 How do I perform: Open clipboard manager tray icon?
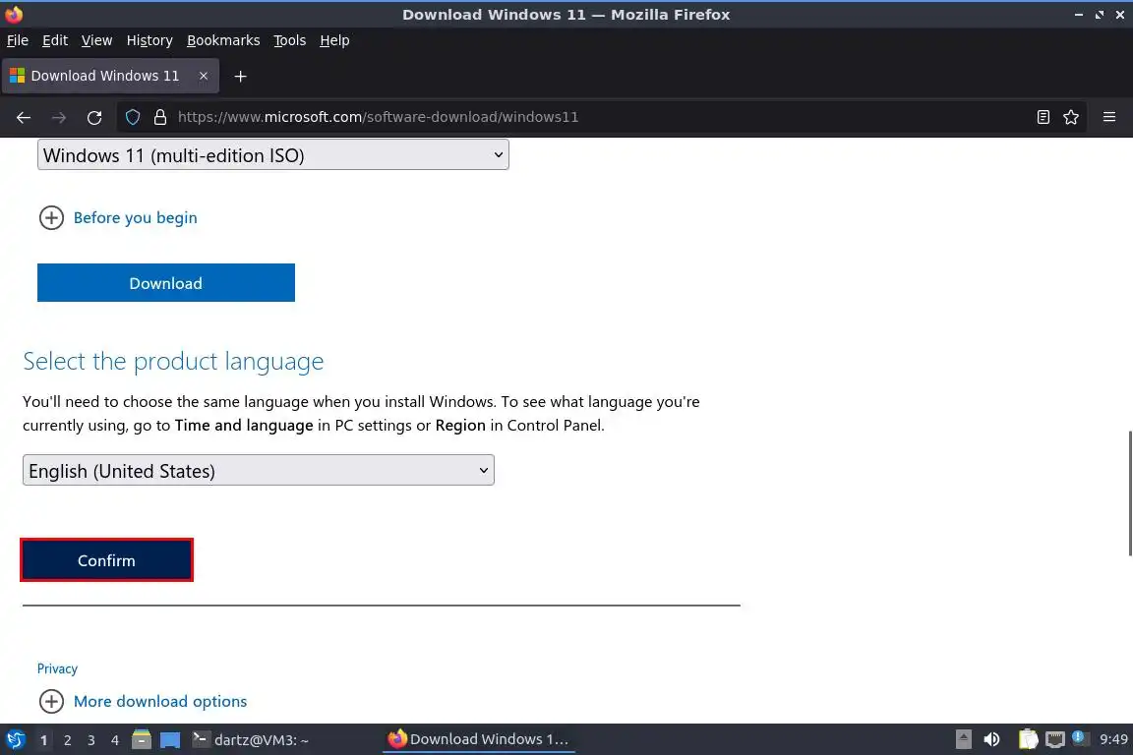(1028, 739)
